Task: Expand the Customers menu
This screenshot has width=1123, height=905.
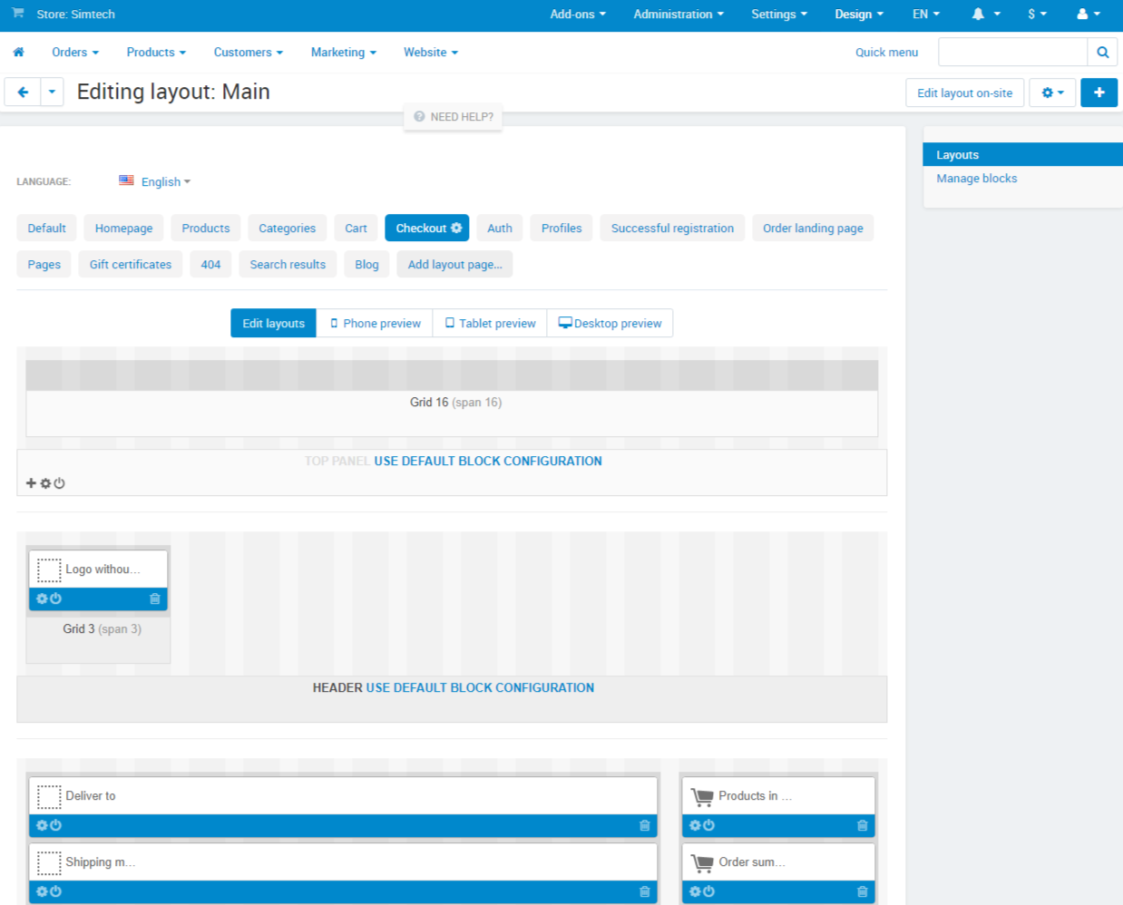Action: (249, 53)
